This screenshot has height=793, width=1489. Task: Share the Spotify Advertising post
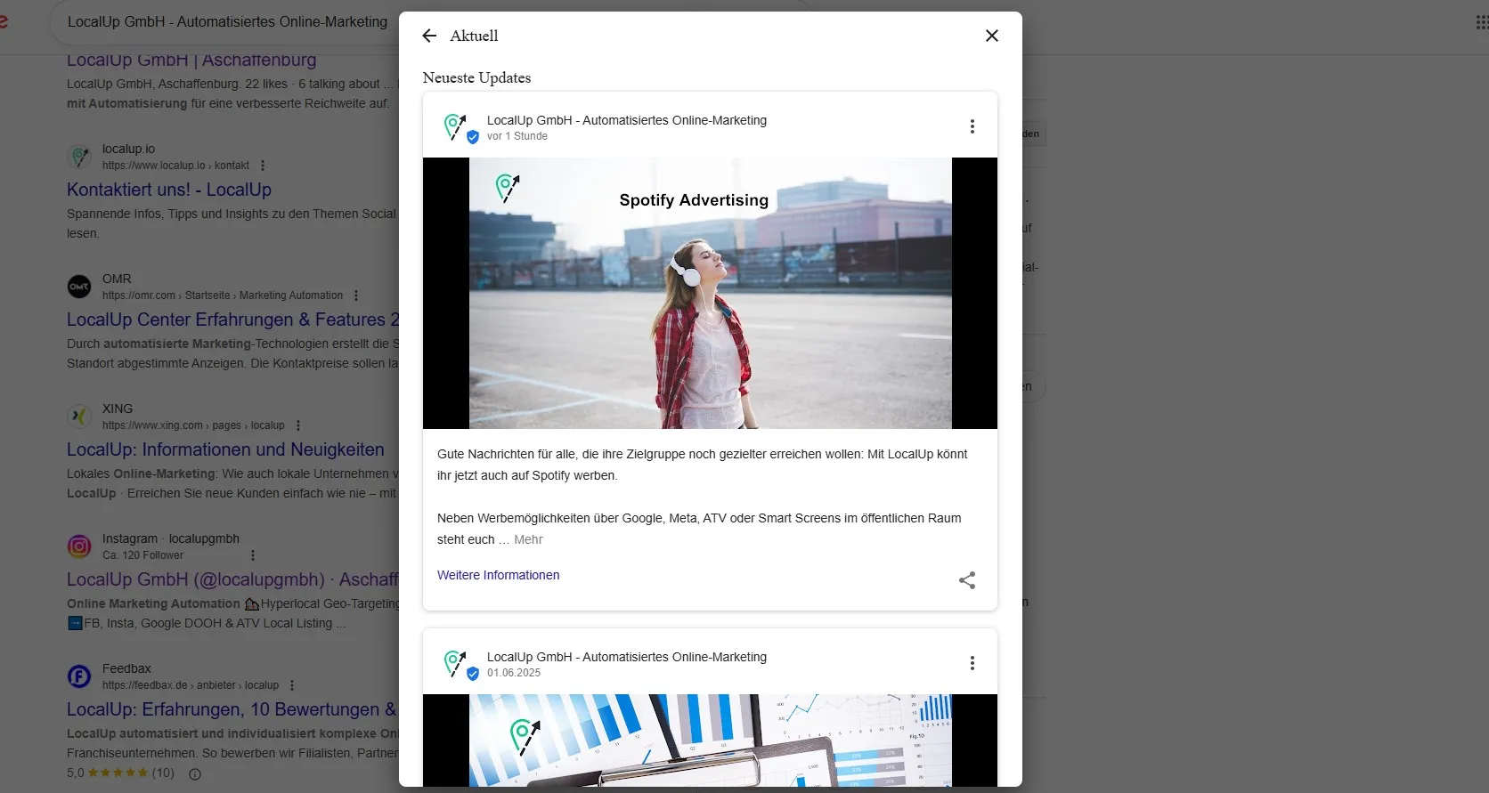[x=967, y=580]
